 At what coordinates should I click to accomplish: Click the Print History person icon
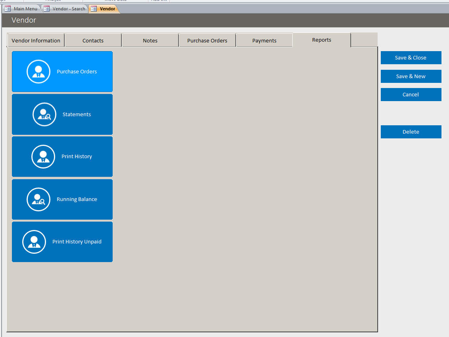(x=43, y=157)
